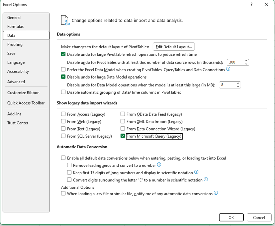Decrease Data Model size in MB spinner
275x226 pixels.
238,86
